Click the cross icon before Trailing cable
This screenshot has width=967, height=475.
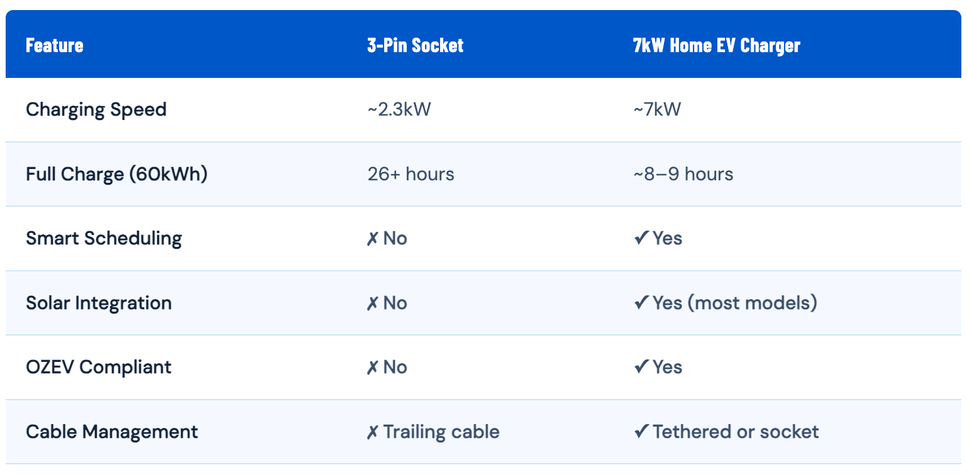coord(373,432)
